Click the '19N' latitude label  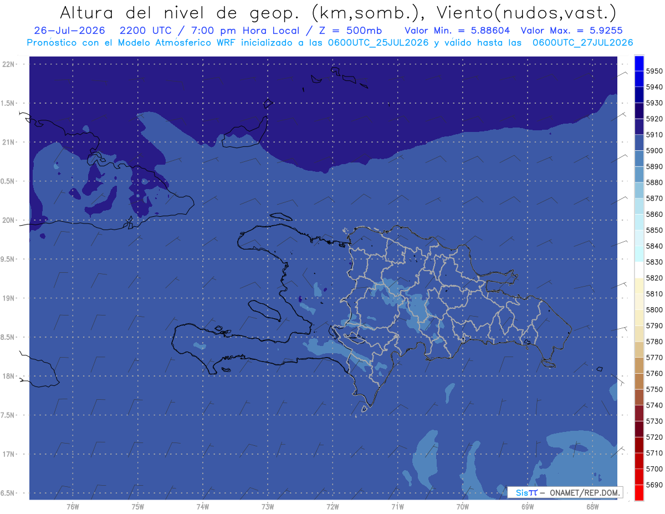click(8, 298)
